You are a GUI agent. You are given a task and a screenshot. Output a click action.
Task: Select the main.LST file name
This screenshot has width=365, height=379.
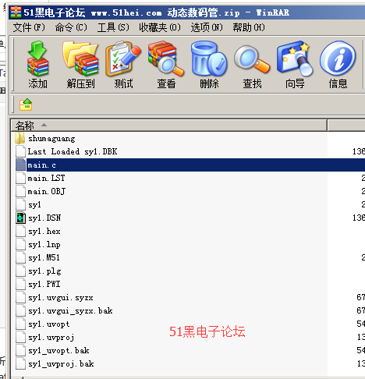pyautogui.click(x=46, y=178)
